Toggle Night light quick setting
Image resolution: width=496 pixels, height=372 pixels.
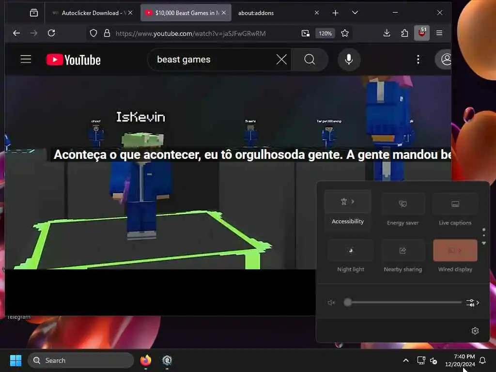[351, 250]
